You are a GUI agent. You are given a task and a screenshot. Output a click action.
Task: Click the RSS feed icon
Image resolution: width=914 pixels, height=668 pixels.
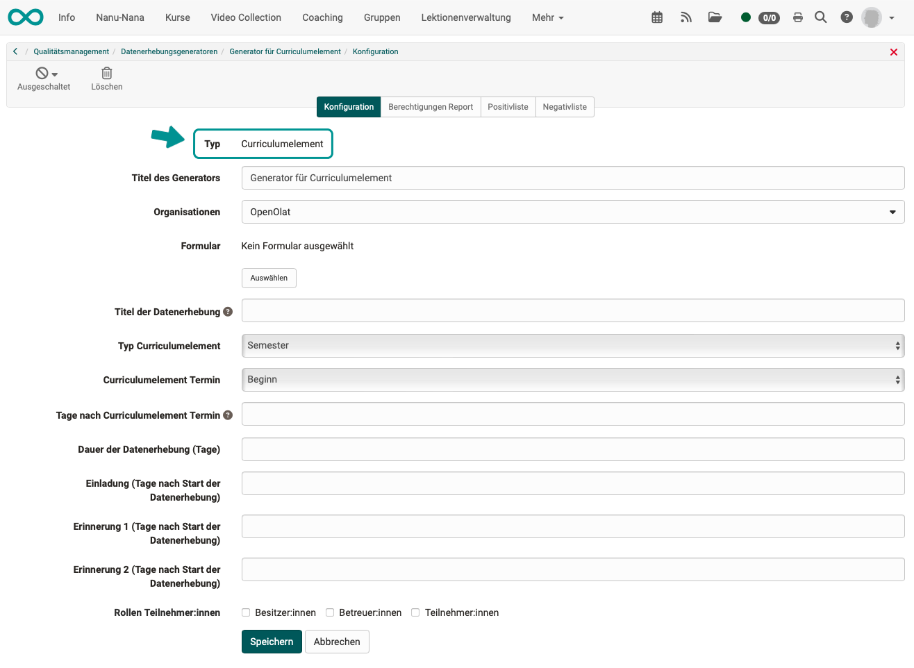click(685, 17)
